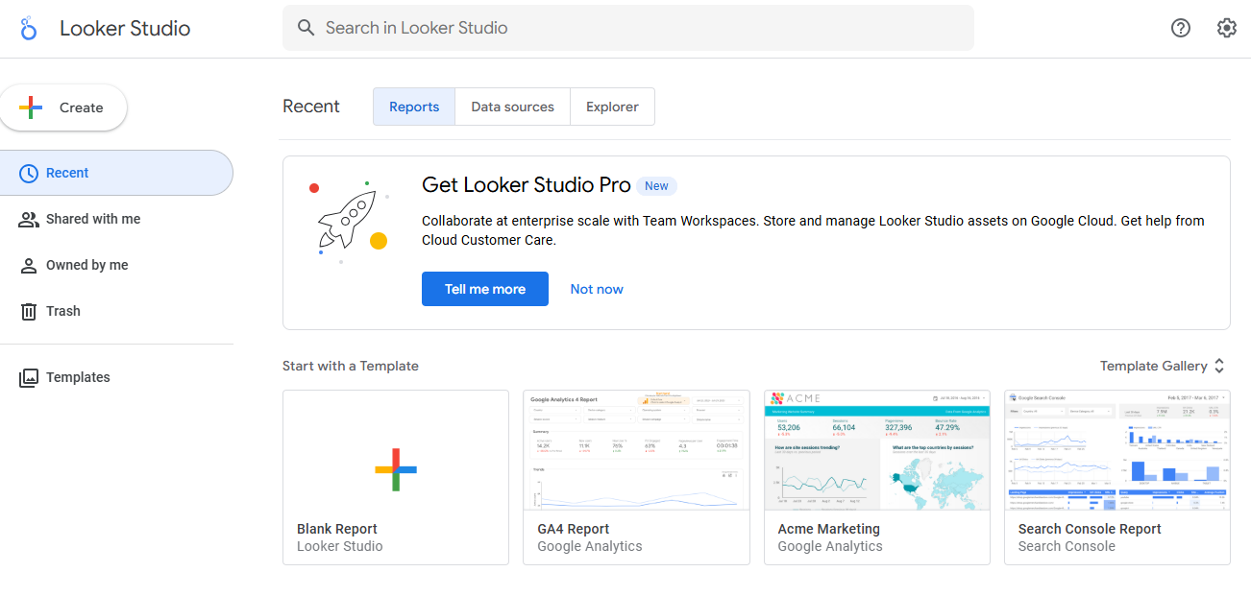Open Trash in the sidebar
Screen dimensions: 1251x596
click(116, 311)
